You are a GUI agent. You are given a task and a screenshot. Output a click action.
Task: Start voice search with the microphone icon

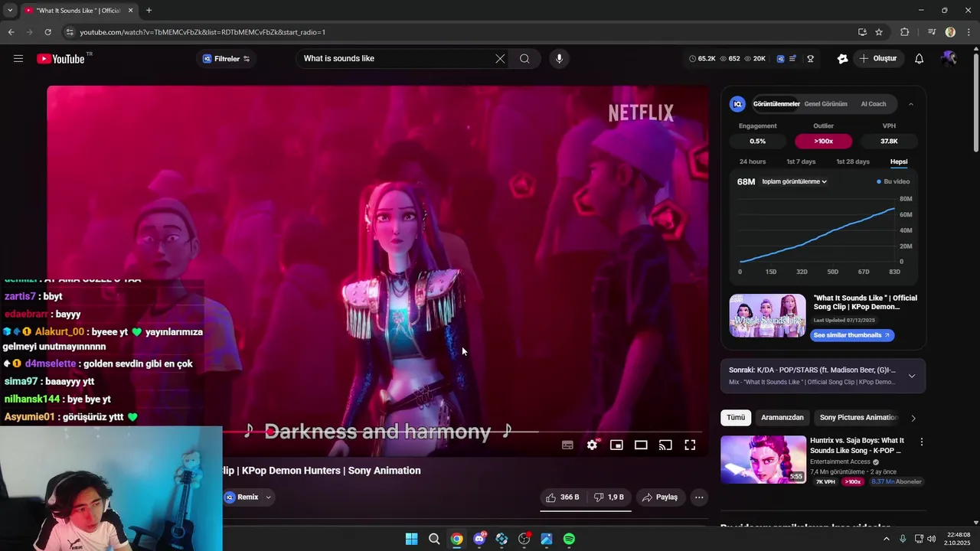pos(559,59)
